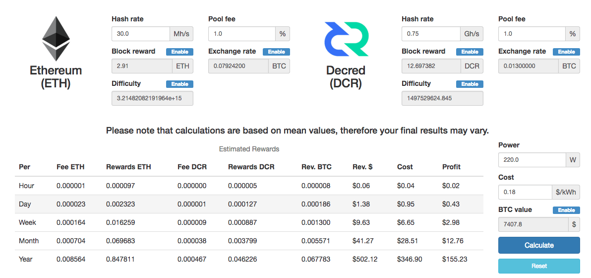
Task: Click the yearly Rewards ETH value 0.847811
Action: (x=120, y=259)
